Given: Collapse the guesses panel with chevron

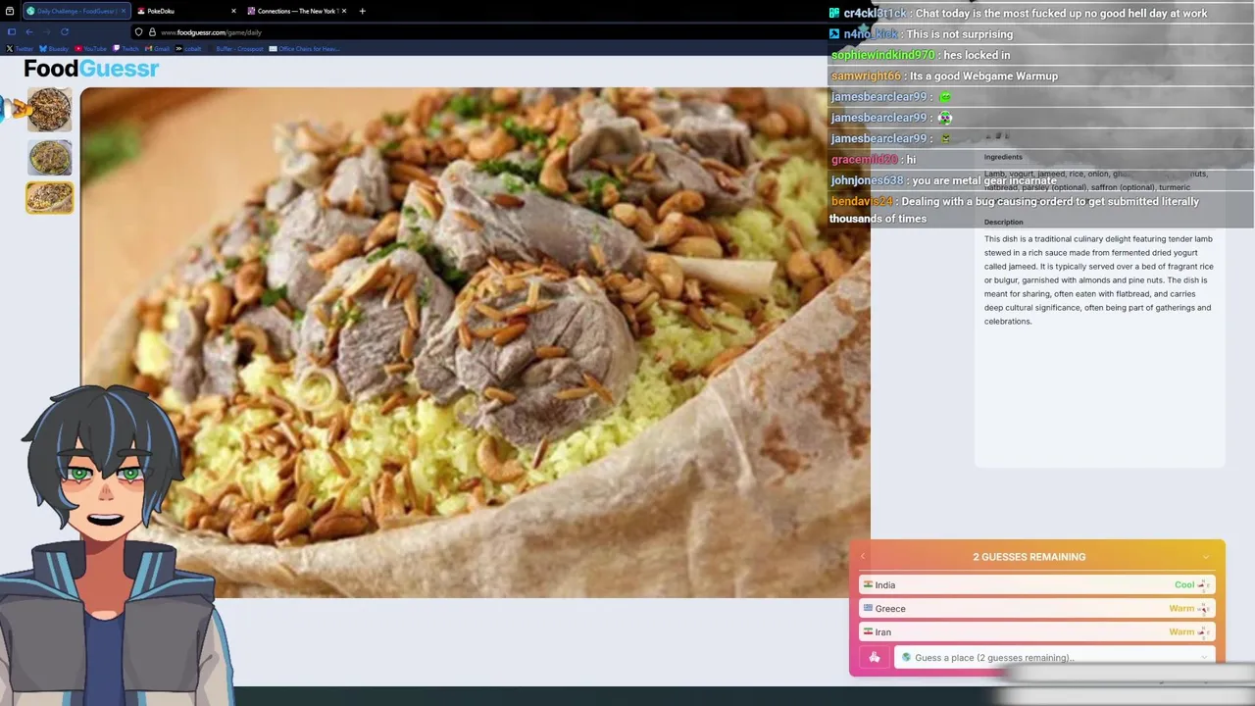Looking at the screenshot, I should pos(1206,557).
